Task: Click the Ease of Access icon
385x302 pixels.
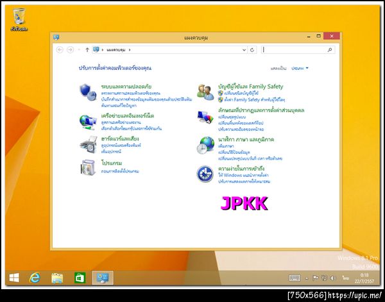Action: click(205, 174)
